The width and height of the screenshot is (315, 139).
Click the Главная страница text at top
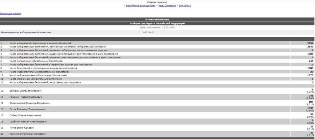point(157,2)
